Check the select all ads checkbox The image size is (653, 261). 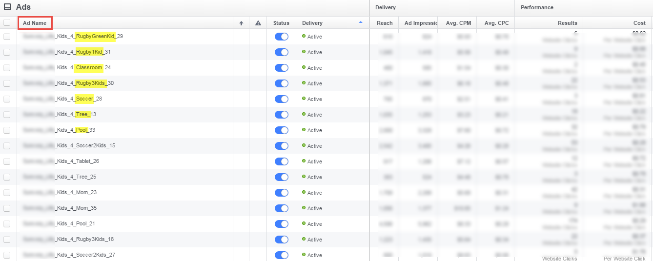coord(7,22)
